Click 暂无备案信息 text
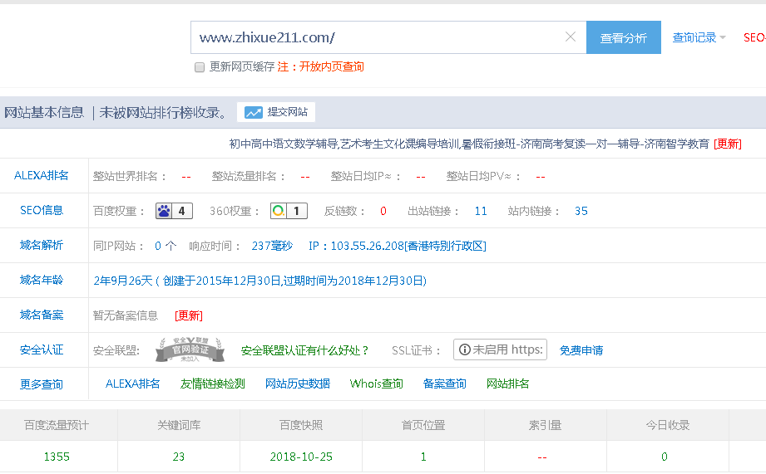 point(126,315)
